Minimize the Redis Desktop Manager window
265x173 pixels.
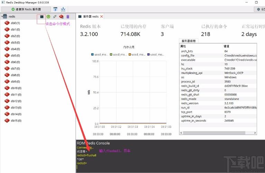pos(247,2)
